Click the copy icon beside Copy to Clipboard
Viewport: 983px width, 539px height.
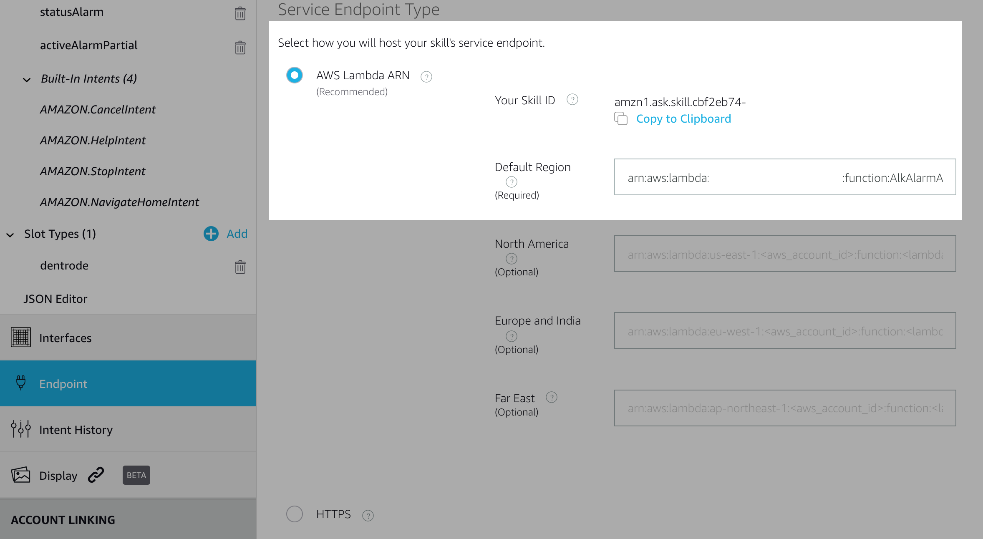(621, 119)
